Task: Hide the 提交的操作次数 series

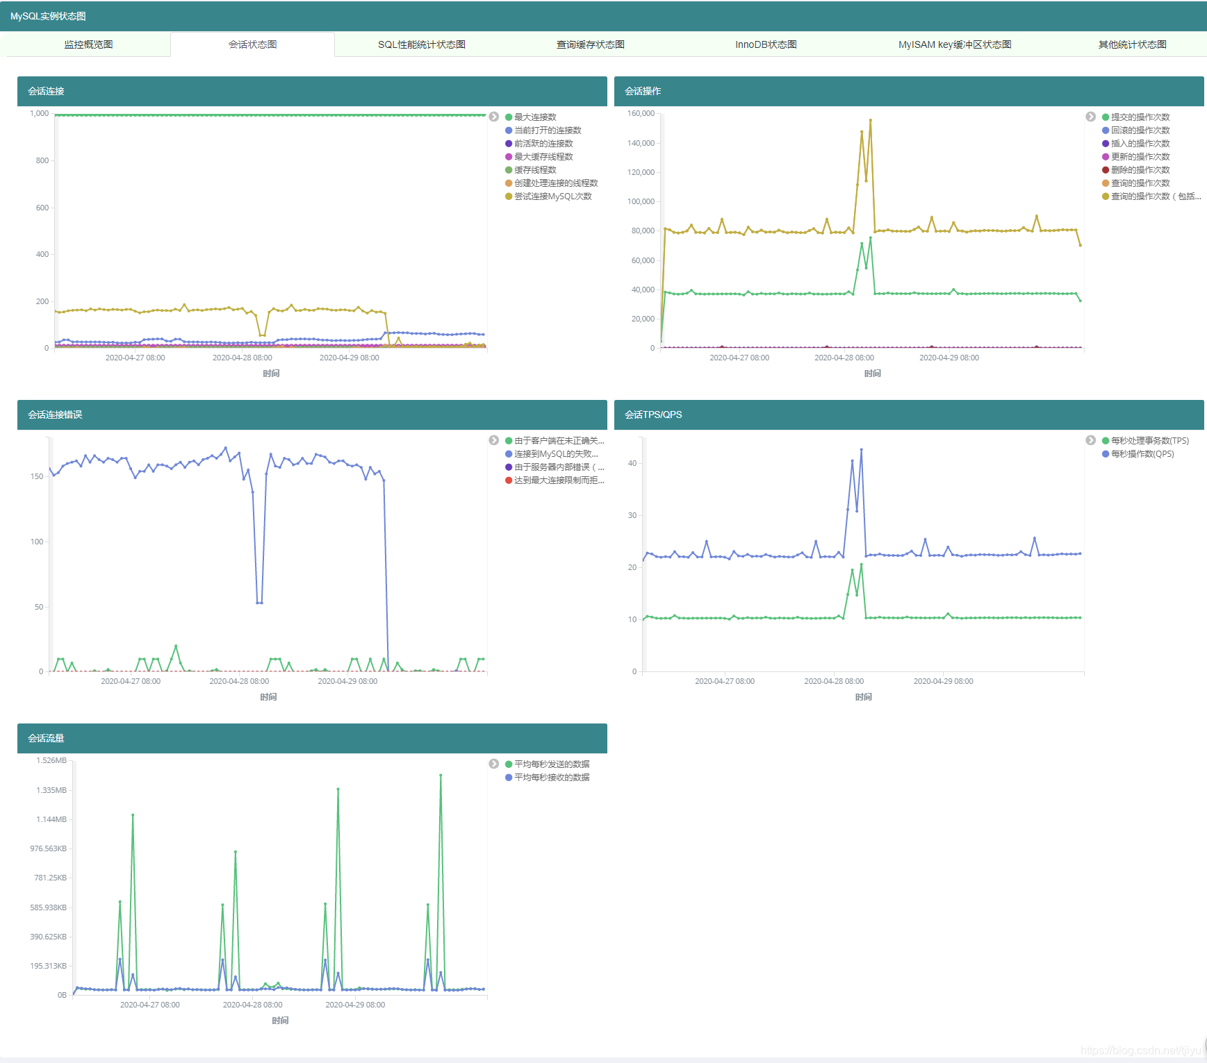Action: click(1136, 117)
